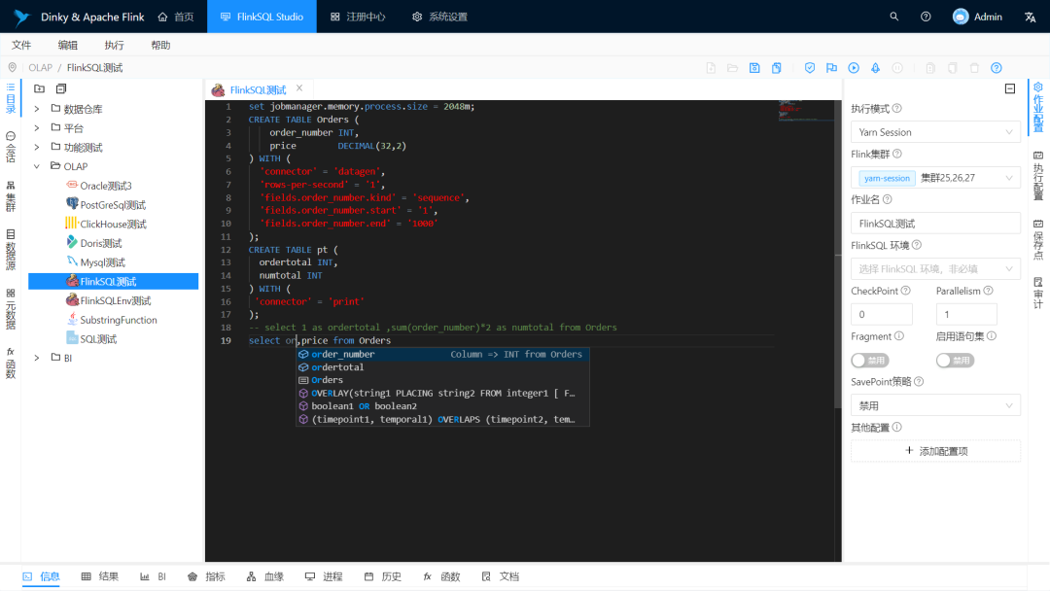Open the 目录 catalog sidebar panel
The image size is (1050, 591).
pyautogui.click(x=11, y=98)
